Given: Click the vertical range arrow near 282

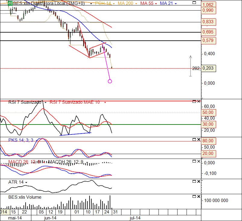Looking at the screenshot, I should [190, 66].
